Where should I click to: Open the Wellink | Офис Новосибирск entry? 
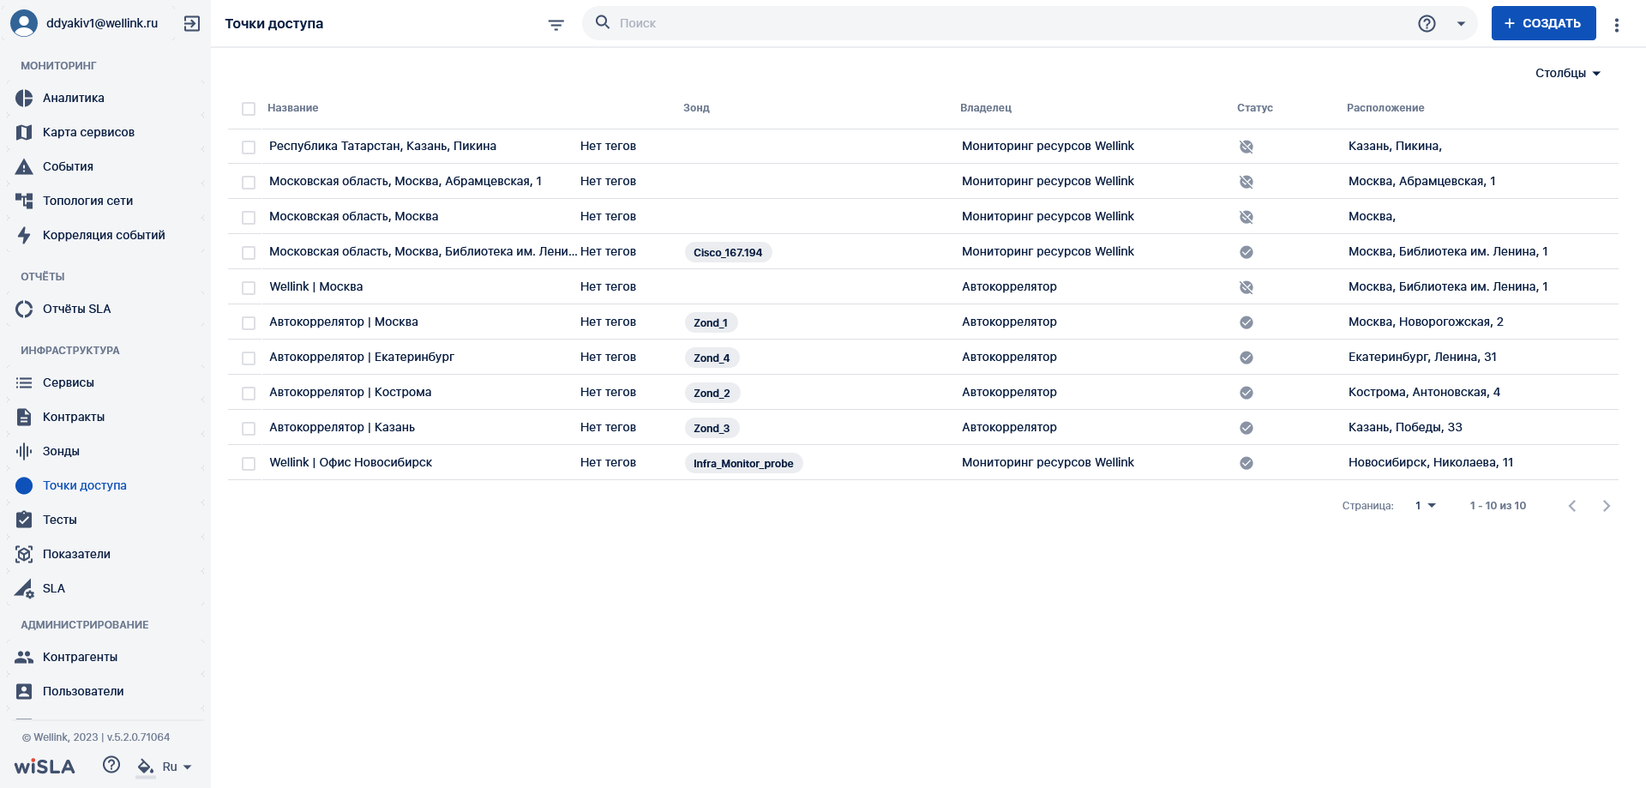[x=351, y=462]
